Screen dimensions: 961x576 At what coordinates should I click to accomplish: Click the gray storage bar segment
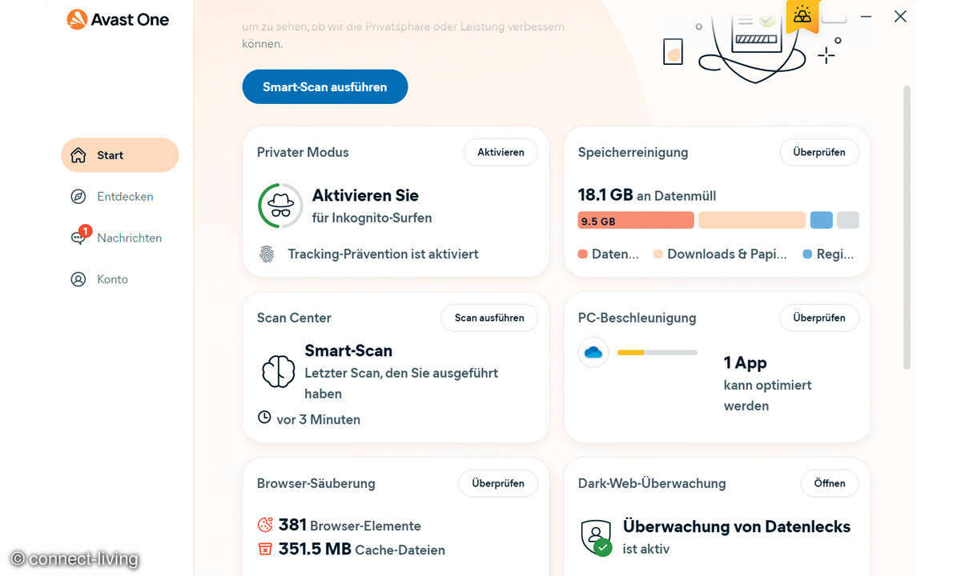(x=848, y=220)
